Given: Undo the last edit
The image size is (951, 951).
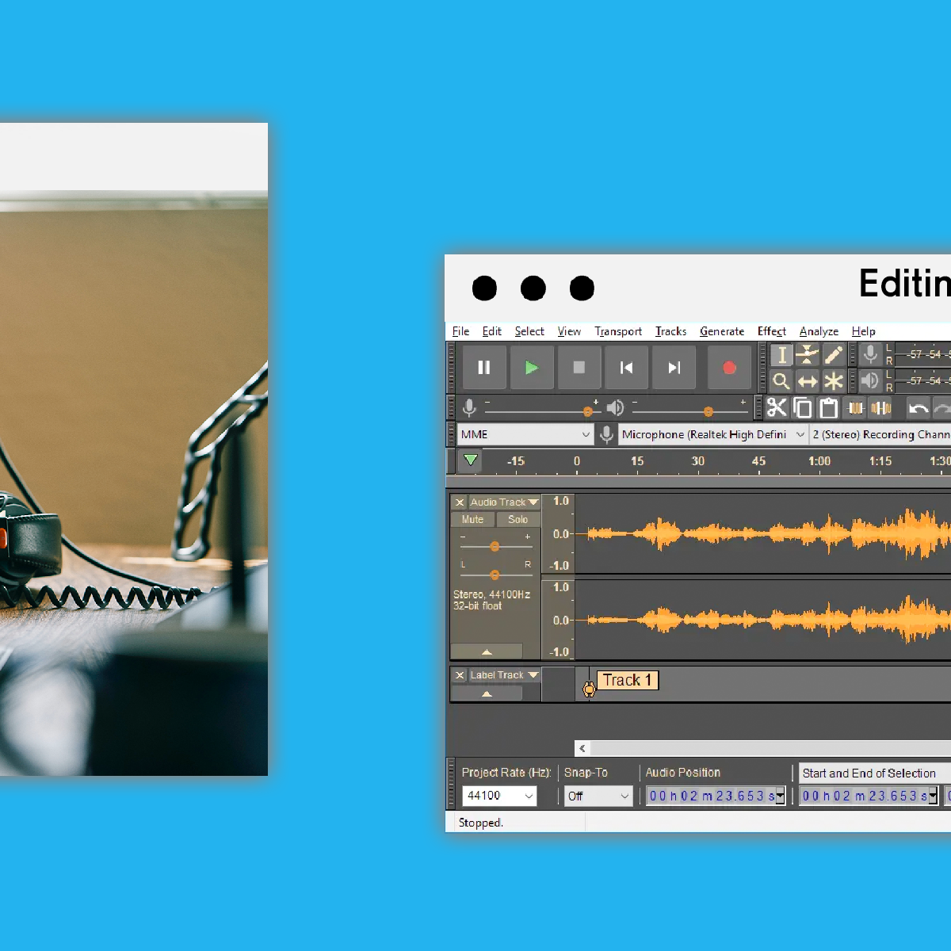Looking at the screenshot, I should click(918, 408).
